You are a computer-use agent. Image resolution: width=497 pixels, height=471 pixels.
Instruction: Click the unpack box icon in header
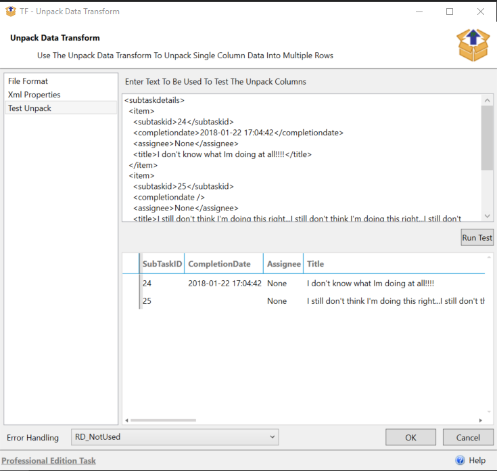[473, 45]
